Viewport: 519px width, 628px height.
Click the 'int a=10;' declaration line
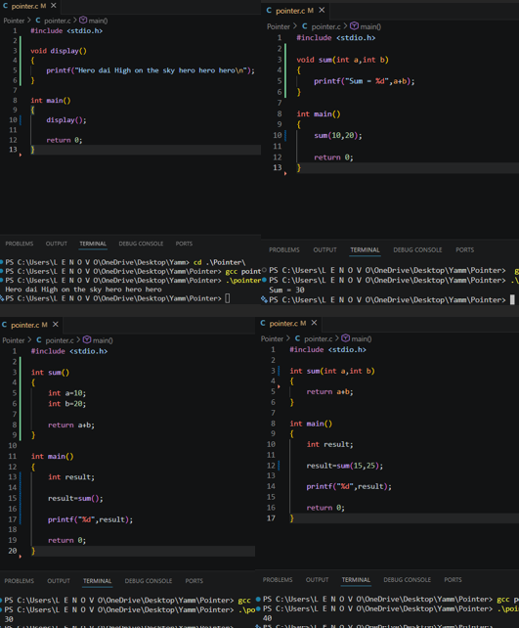point(66,393)
